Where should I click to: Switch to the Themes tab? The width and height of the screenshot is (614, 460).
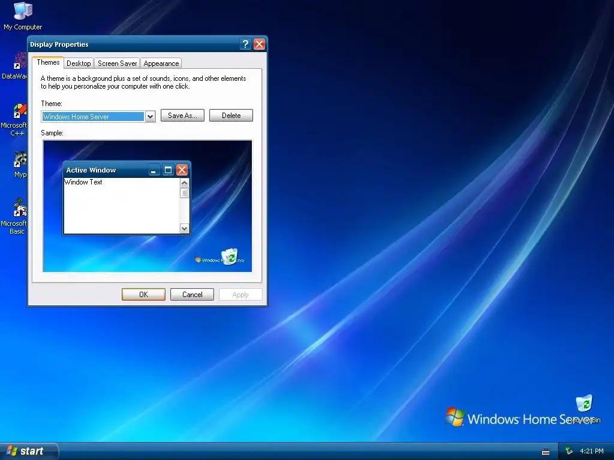click(x=48, y=62)
